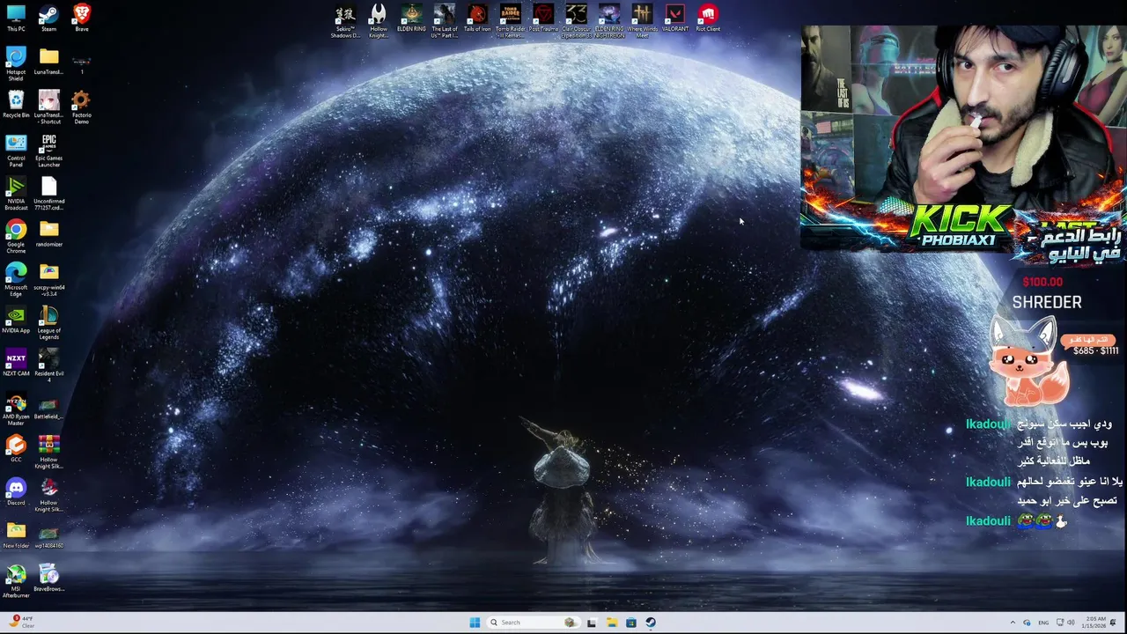Image resolution: width=1127 pixels, height=634 pixels.
Task: Select the Hotspot Shield desktop icon
Action: [16, 64]
